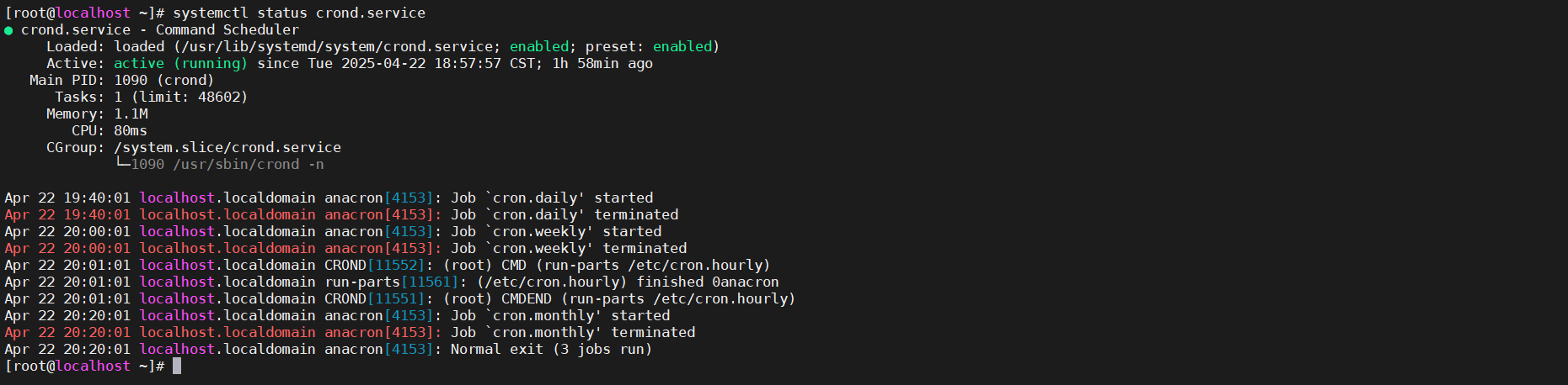
Task: Click the red 'cron.weekly' terminated log line
Action: (345, 248)
